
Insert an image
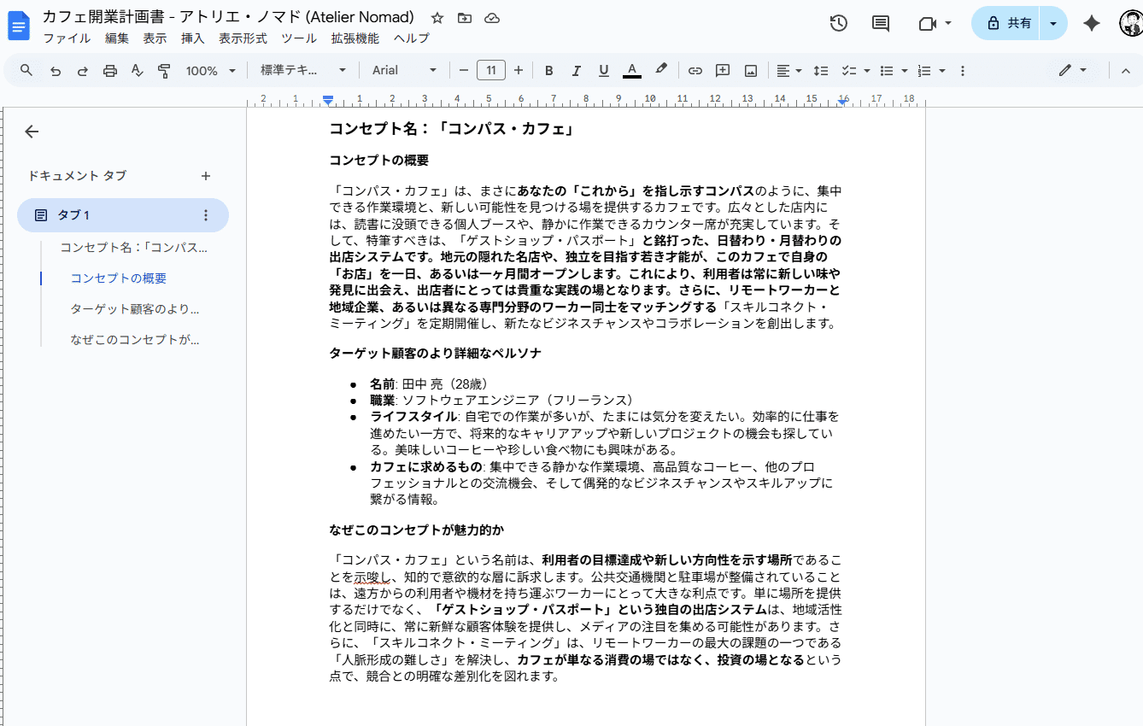751,70
